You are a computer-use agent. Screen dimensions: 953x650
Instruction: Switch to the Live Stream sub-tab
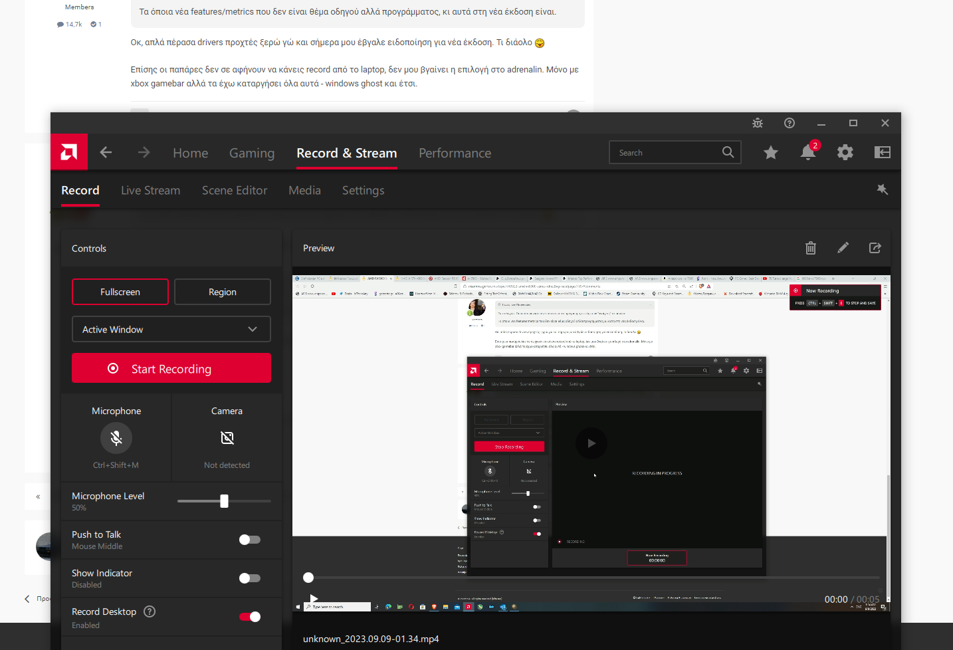click(x=151, y=190)
